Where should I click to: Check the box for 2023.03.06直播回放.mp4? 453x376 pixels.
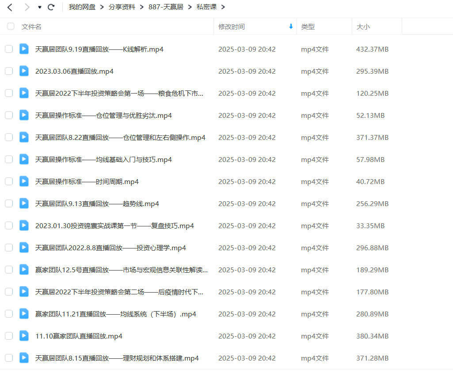coord(9,71)
